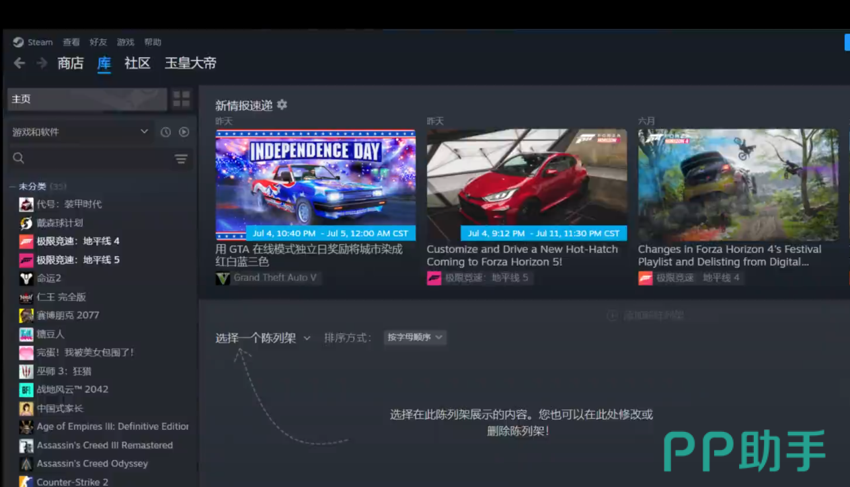Open the 选择一个陈列架 dropdown
This screenshot has height=487, width=850.
tap(263, 338)
